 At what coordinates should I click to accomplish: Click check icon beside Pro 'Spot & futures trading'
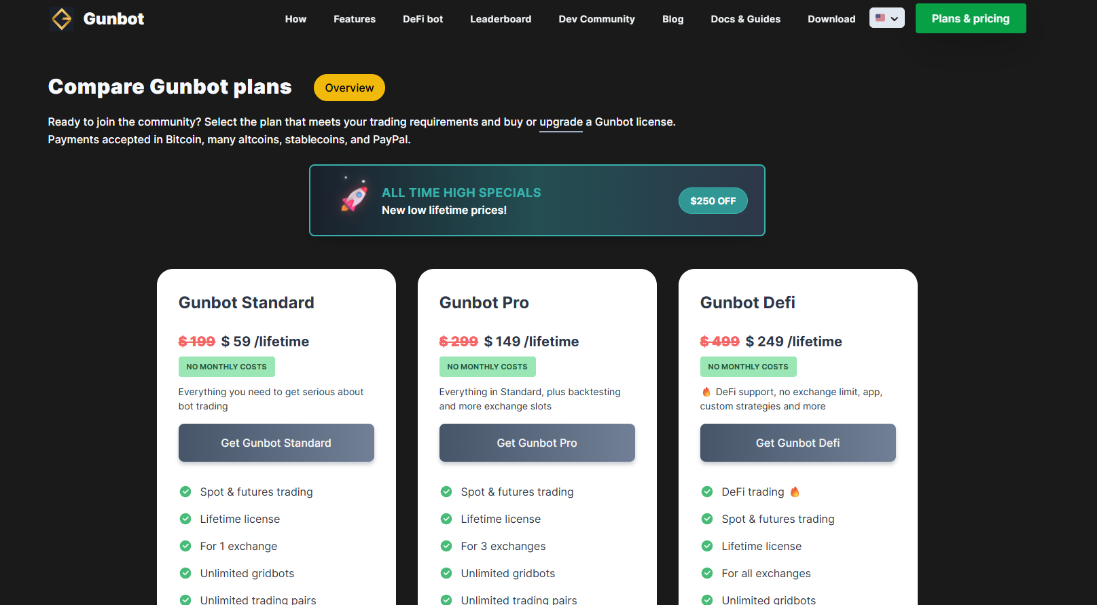click(x=446, y=492)
